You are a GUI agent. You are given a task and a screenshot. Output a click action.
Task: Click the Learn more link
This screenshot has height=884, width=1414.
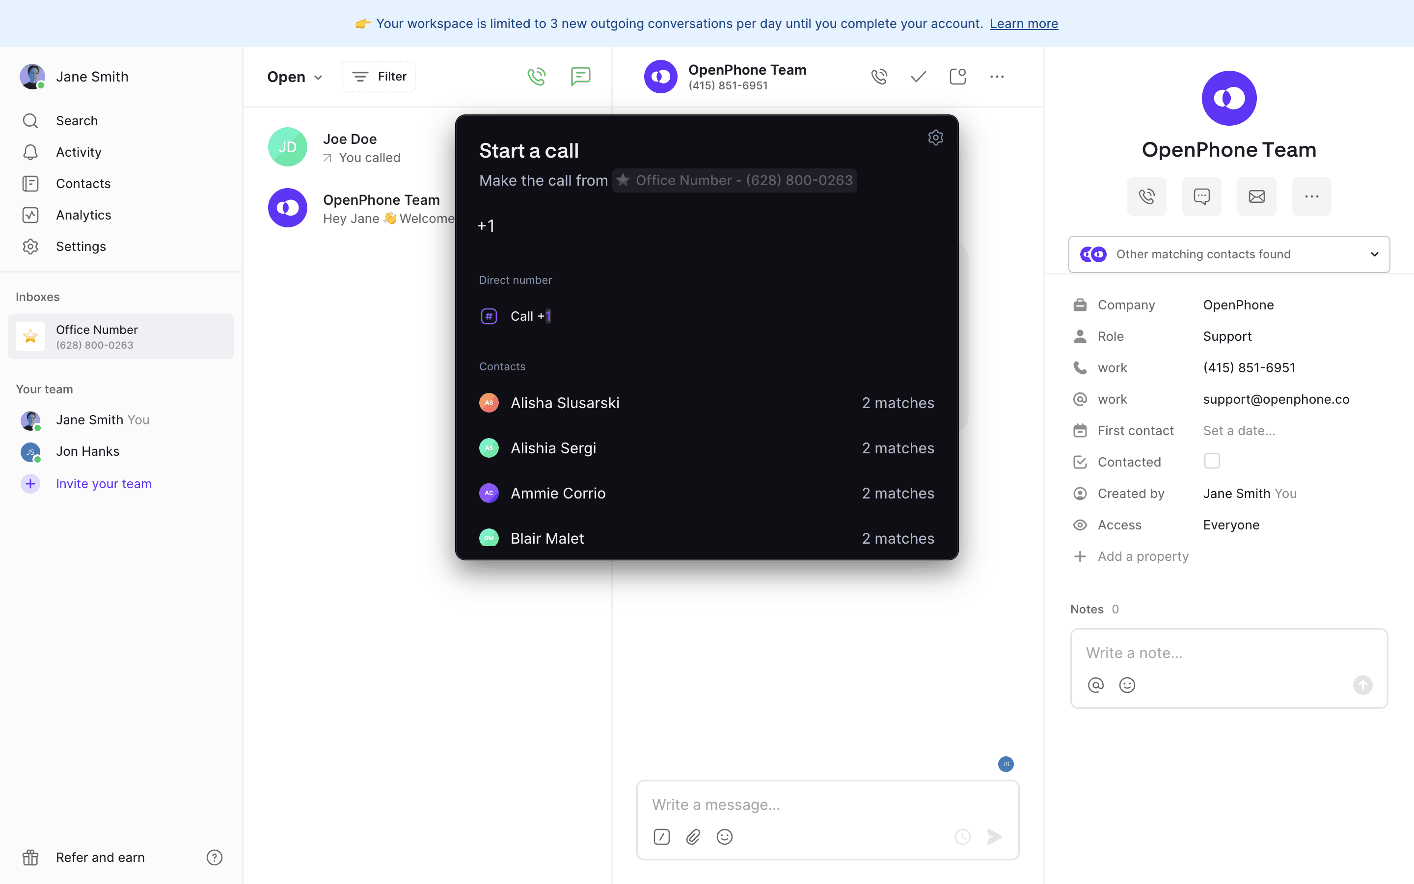tap(1024, 24)
